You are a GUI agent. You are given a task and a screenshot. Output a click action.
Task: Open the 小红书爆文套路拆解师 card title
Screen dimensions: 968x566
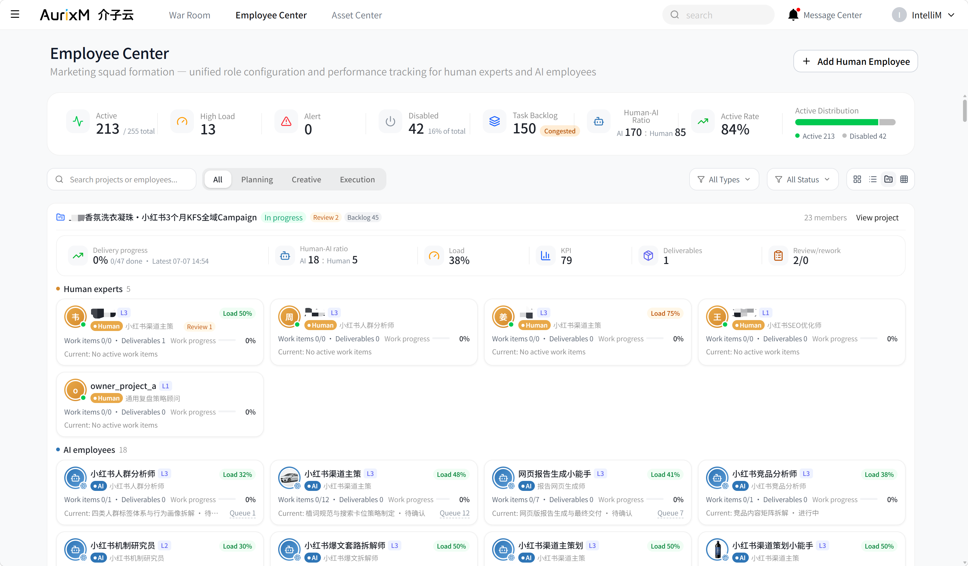(345, 545)
